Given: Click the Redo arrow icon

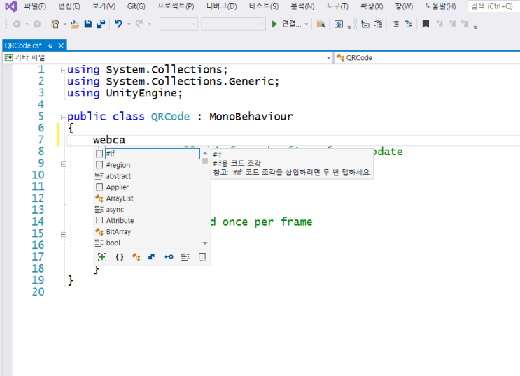Looking at the screenshot, I should [x=139, y=24].
